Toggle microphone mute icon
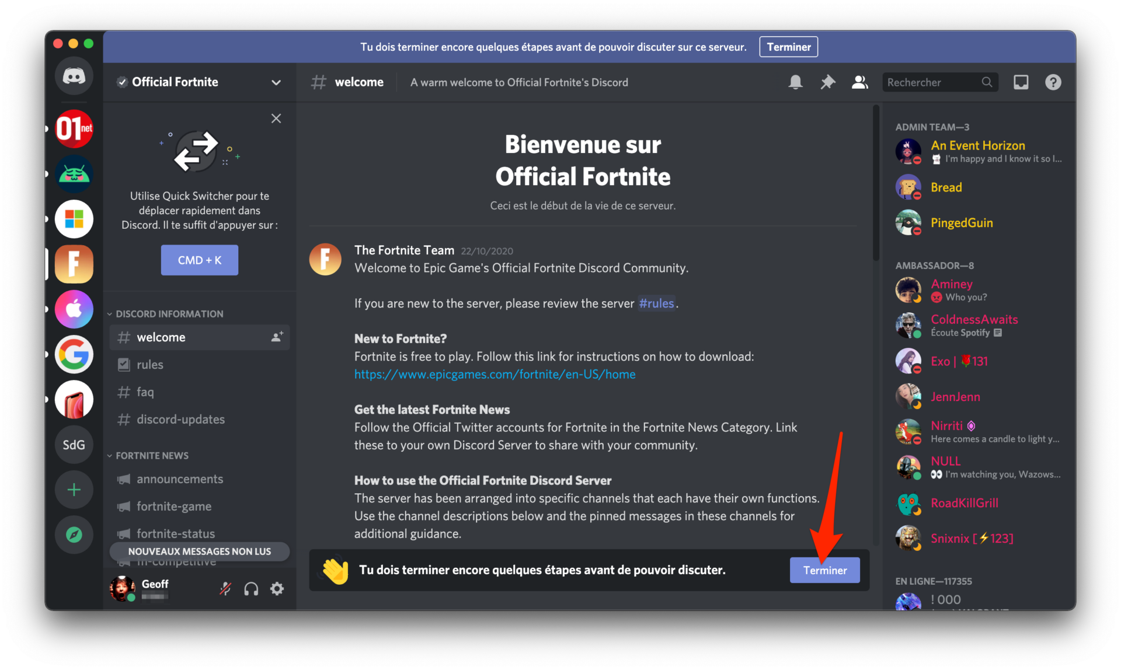The height and width of the screenshot is (670, 1121). point(225,588)
